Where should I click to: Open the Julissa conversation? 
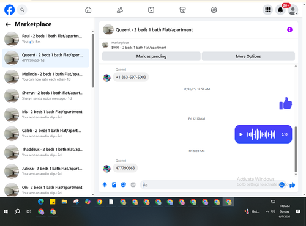coord(45,171)
